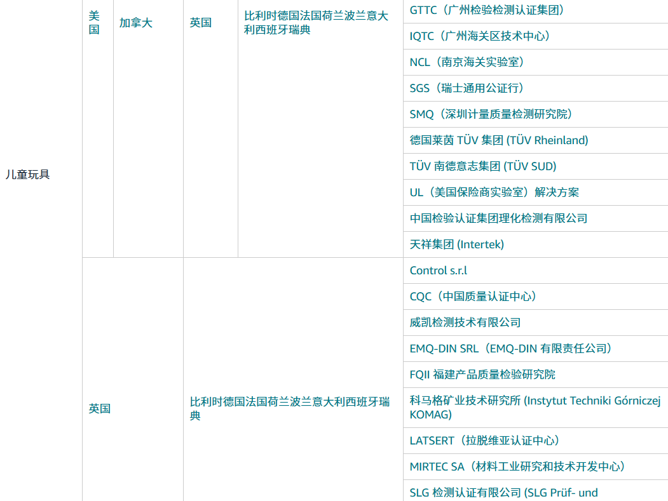Viewport: 668px width, 501px height.
Task: Click the FQII 福建产品质量检验研究院 link
Action: point(482,375)
